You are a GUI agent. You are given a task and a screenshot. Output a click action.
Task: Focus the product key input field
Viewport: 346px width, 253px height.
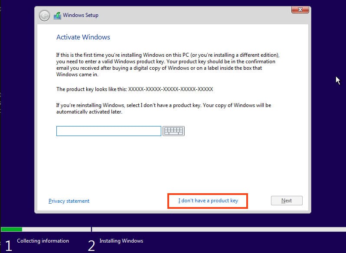pos(109,131)
